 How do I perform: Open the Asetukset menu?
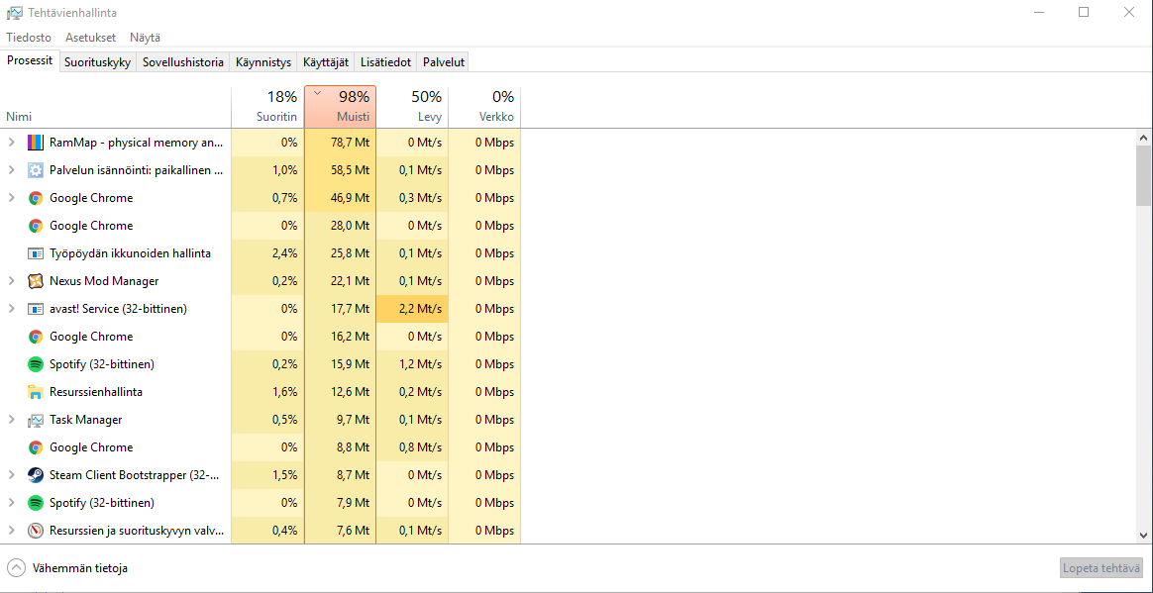click(x=90, y=38)
